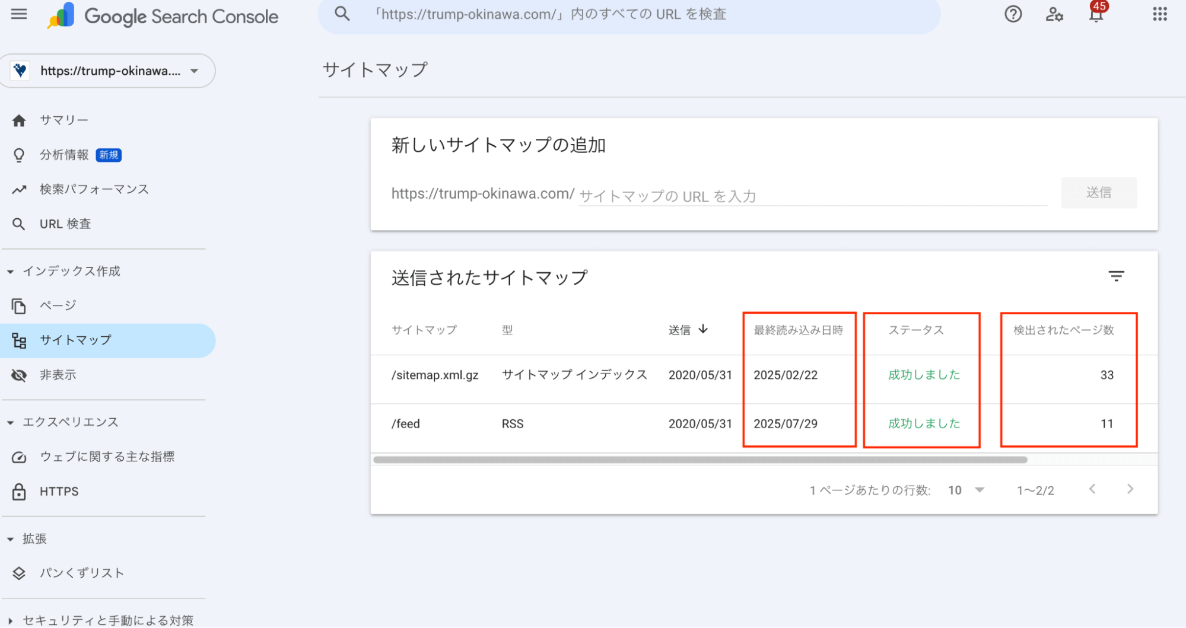This screenshot has height=628, width=1186.
Task: Open the notifications bell with 45 alerts
Action: (1096, 14)
